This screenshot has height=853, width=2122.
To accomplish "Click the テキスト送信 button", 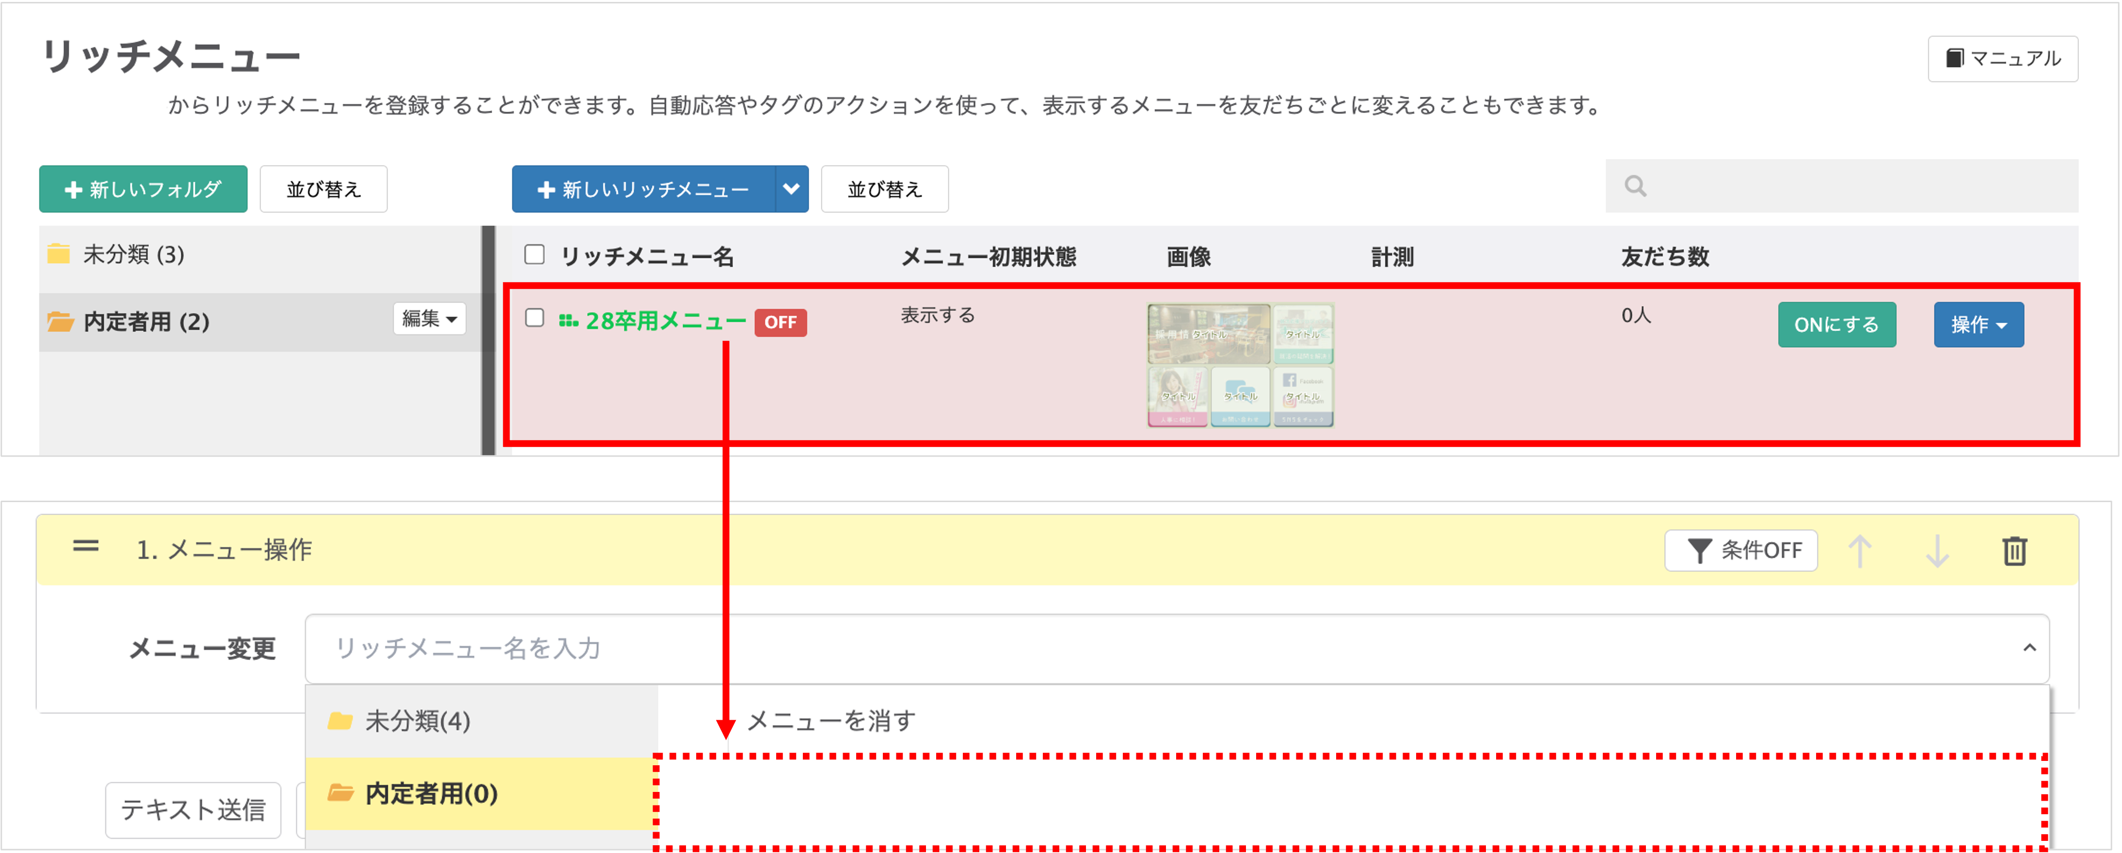I will 193,809.
